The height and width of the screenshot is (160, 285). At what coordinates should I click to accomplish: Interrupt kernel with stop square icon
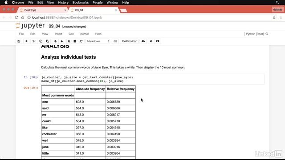point(75,41)
